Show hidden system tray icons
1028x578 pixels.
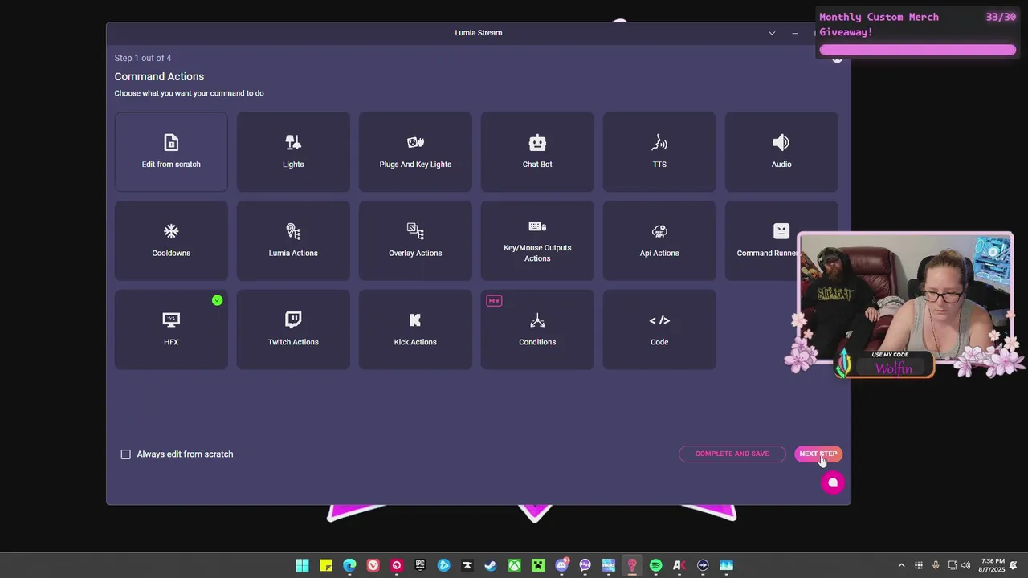(x=901, y=565)
